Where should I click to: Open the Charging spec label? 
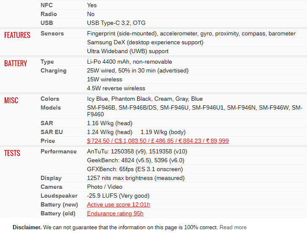click(54, 71)
